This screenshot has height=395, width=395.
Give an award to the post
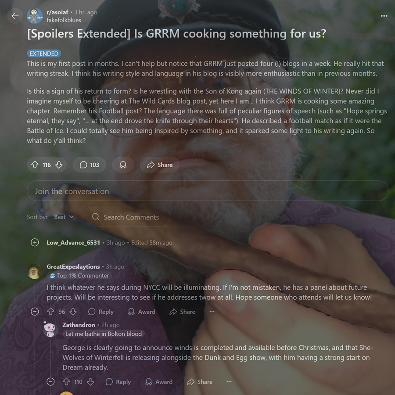coord(123,165)
